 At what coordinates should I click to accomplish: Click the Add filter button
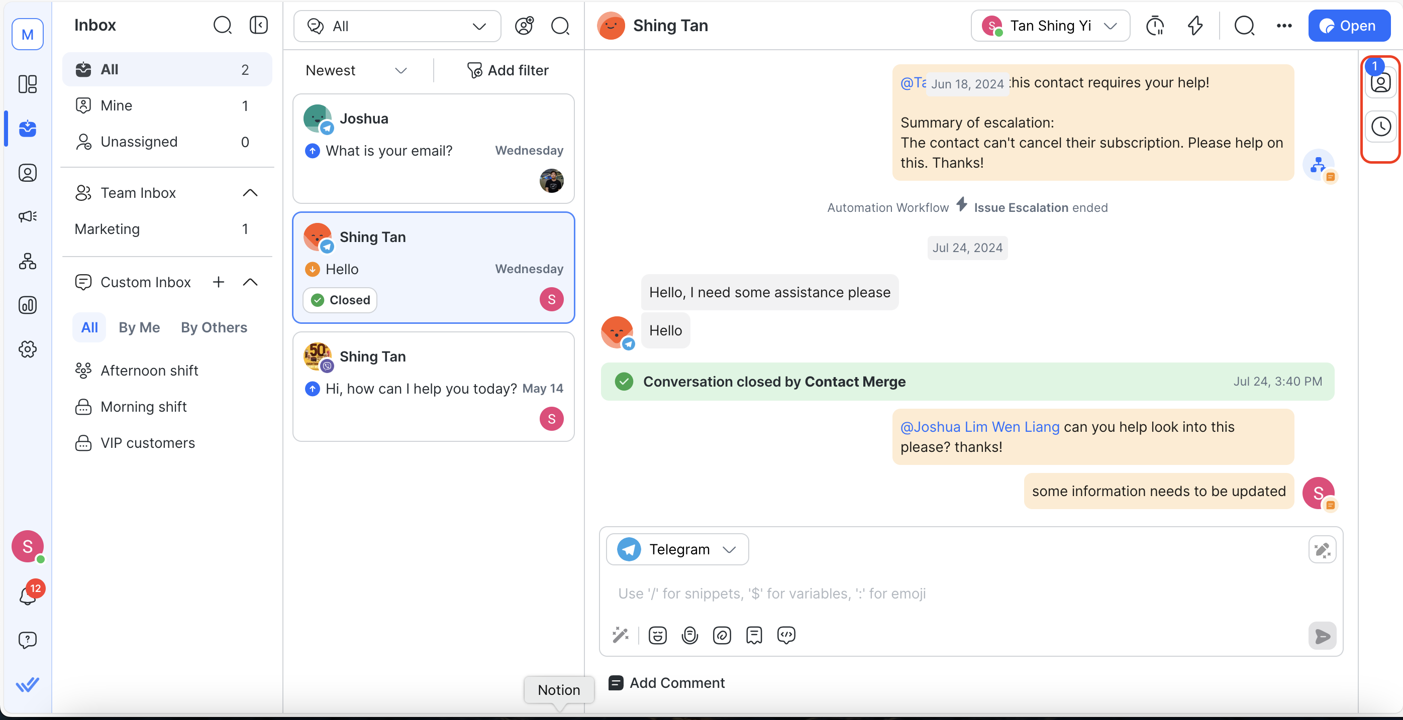(508, 70)
